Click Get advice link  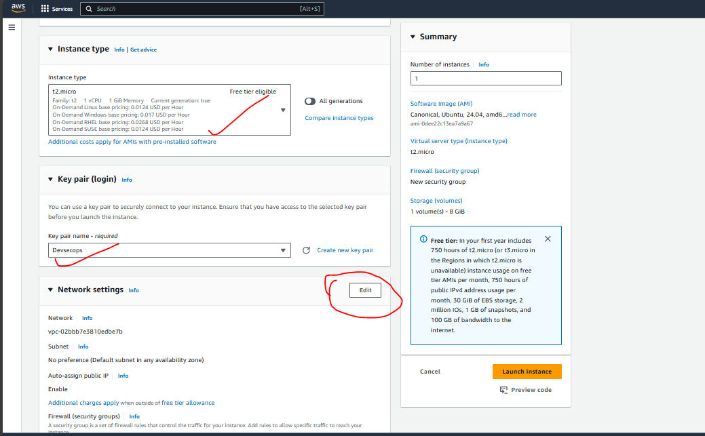(x=143, y=49)
